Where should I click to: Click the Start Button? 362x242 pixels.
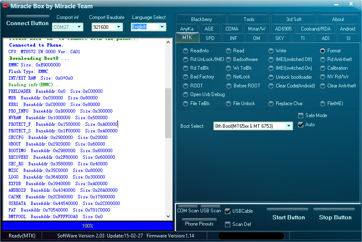289,217
